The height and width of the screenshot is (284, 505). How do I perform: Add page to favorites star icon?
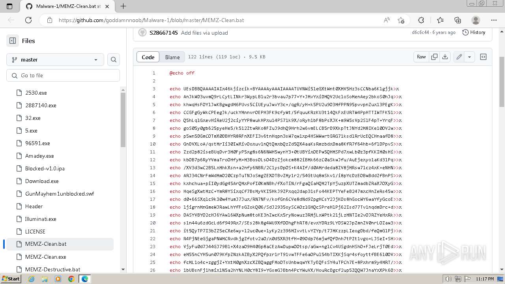[401, 20]
